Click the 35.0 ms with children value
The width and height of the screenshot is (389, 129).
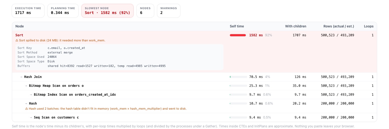click(300, 86)
